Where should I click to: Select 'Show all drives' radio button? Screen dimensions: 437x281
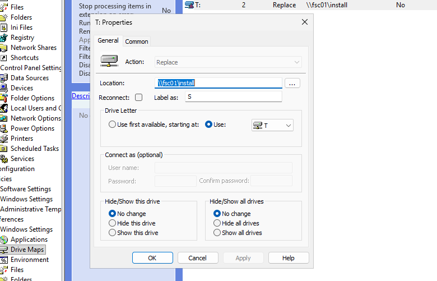click(x=217, y=233)
